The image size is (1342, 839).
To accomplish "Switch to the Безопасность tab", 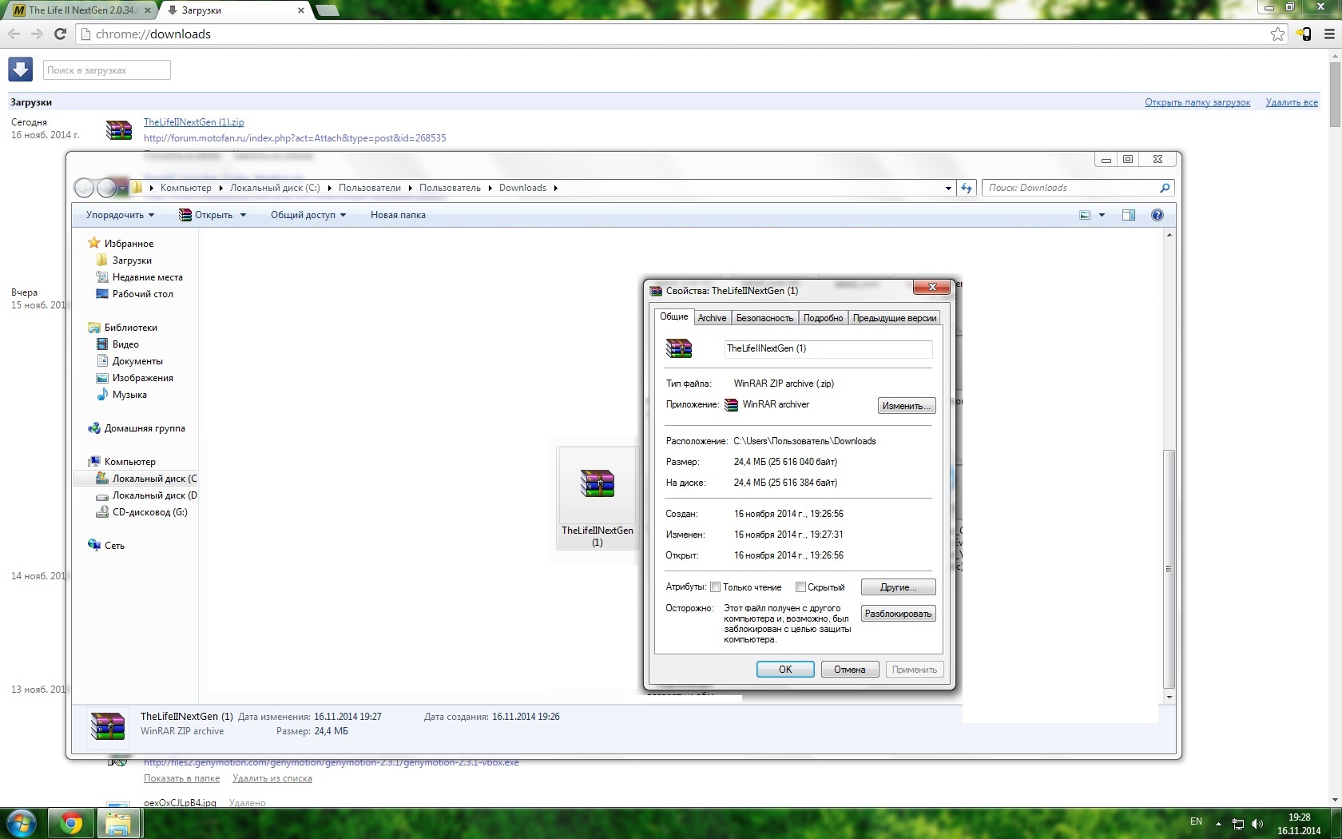I will [764, 318].
